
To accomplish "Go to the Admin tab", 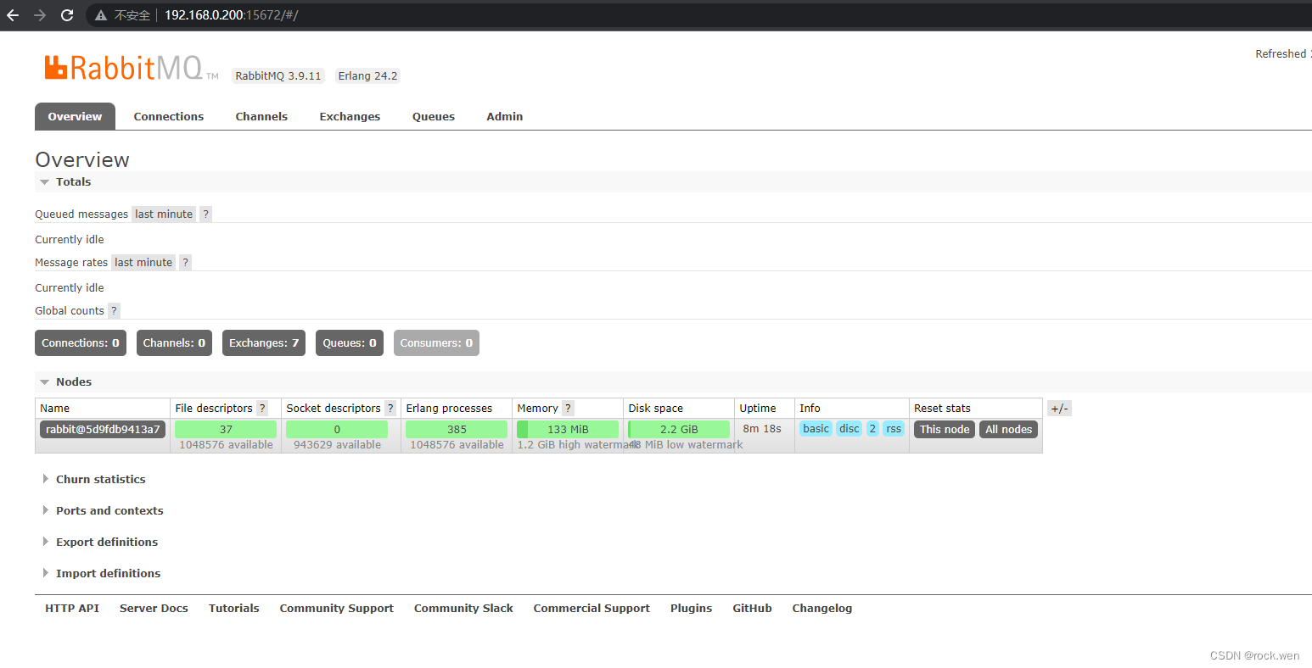I will 505,117.
